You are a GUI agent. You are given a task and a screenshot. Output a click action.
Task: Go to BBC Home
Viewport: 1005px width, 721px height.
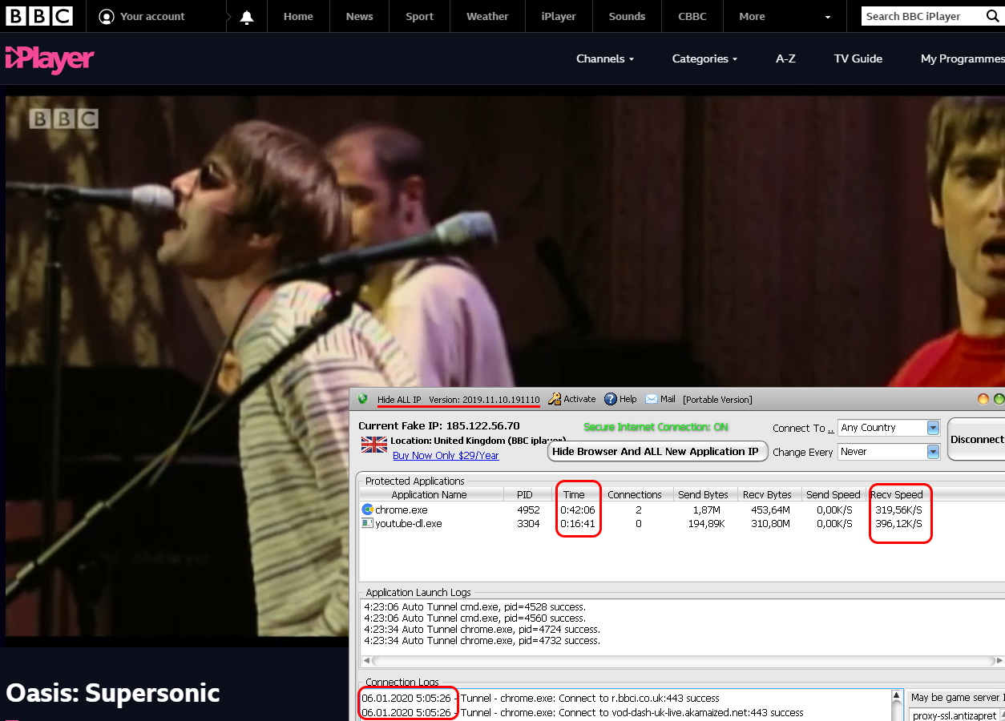298,17
